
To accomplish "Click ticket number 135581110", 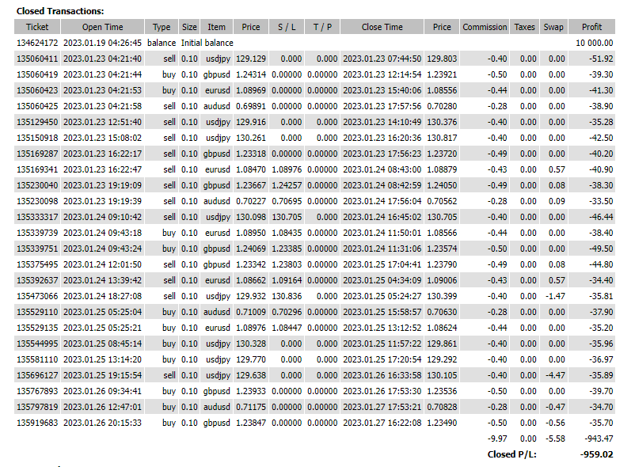I will tap(37, 359).
